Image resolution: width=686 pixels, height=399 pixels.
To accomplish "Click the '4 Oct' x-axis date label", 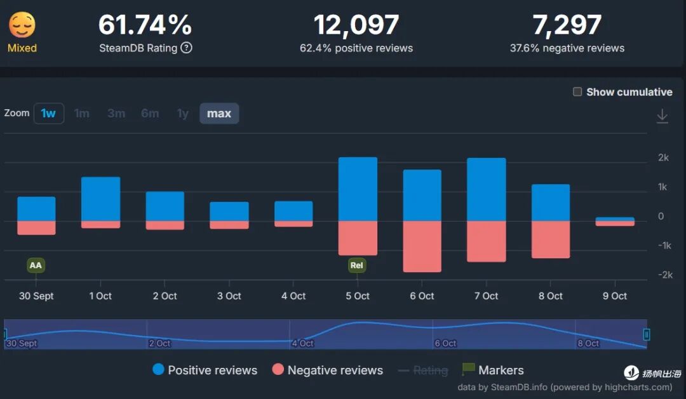I will click(293, 296).
